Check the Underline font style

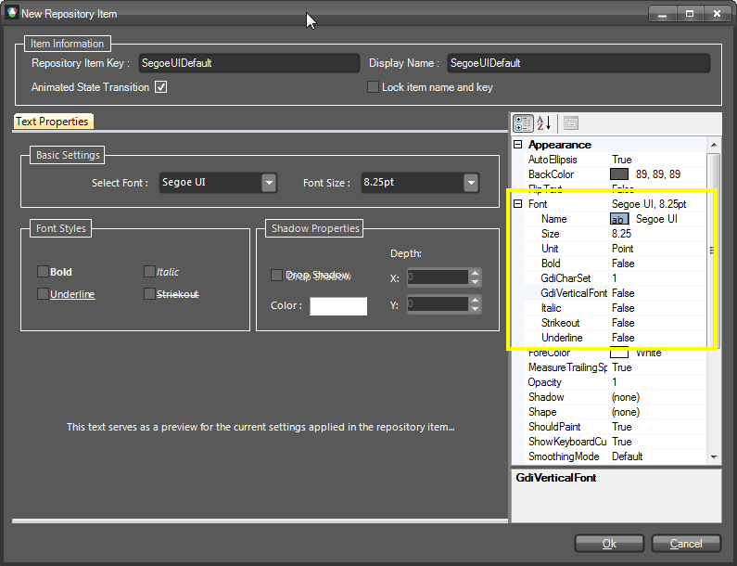click(43, 294)
